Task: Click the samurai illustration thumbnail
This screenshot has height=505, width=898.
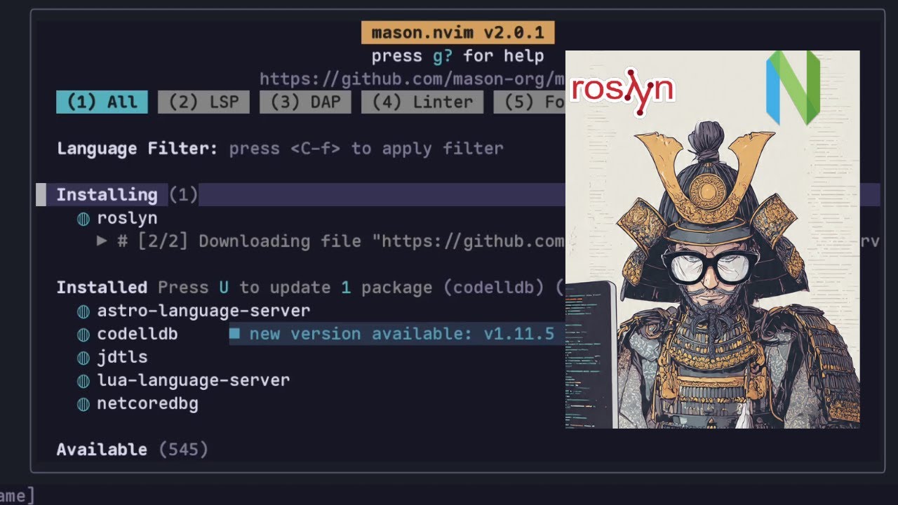Action: [x=713, y=239]
